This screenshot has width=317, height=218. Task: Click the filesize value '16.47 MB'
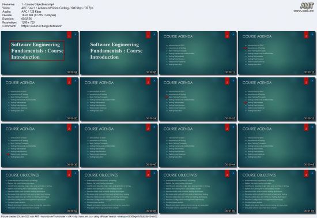point(39,15)
